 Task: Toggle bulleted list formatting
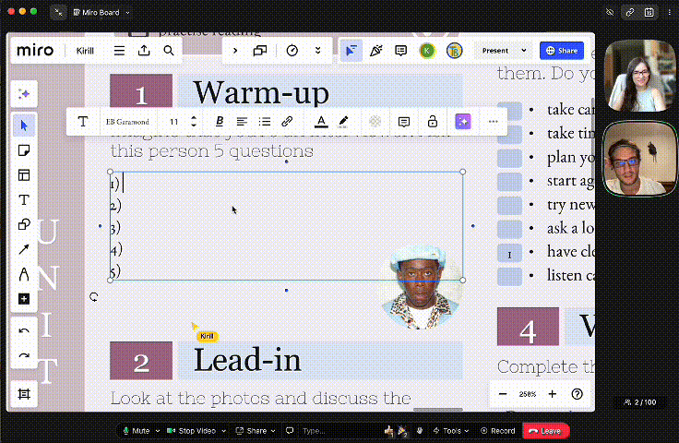tap(265, 122)
